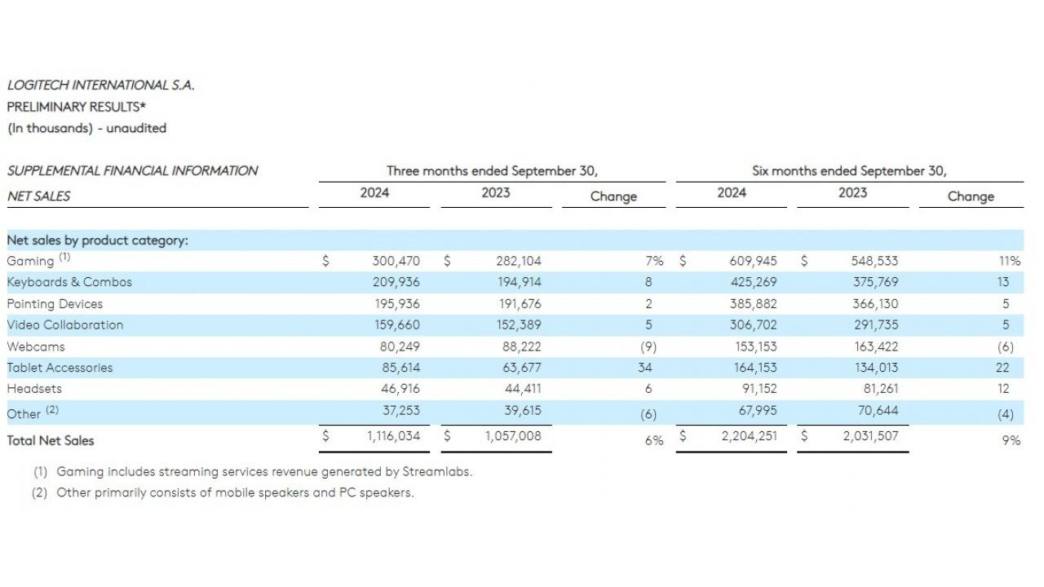
Task: Click the total value 1,116,034
Action: pyautogui.click(x=393, y=436)
